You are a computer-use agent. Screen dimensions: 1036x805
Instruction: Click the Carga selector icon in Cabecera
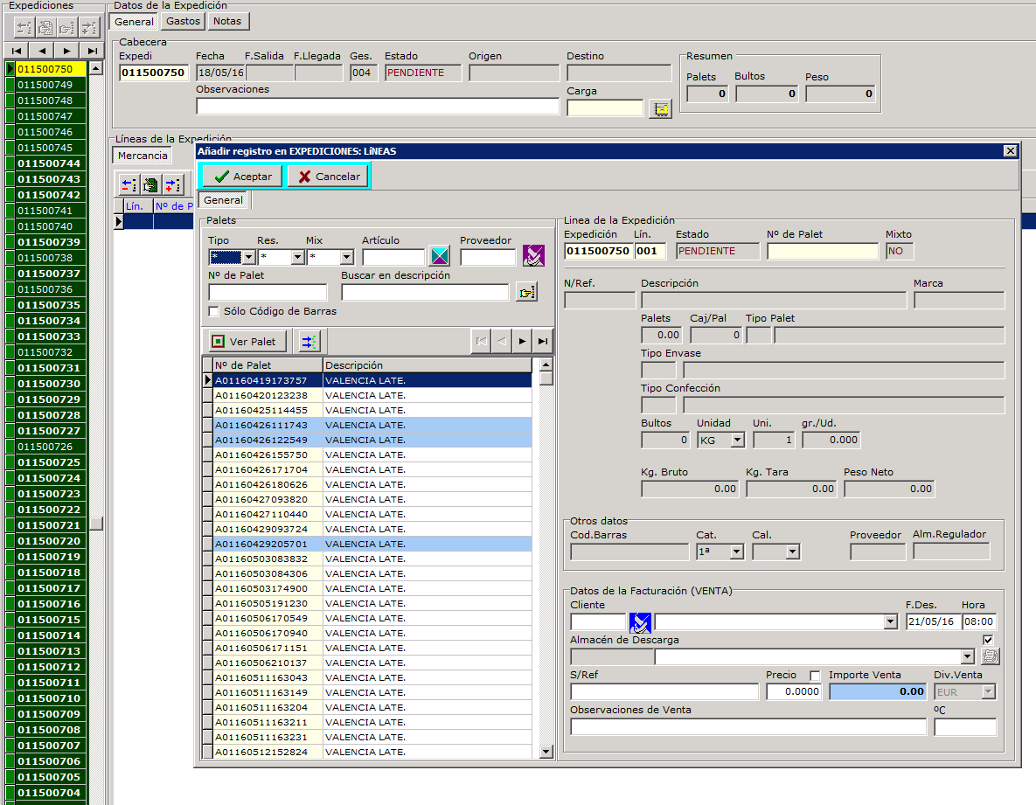pos(661,109)
